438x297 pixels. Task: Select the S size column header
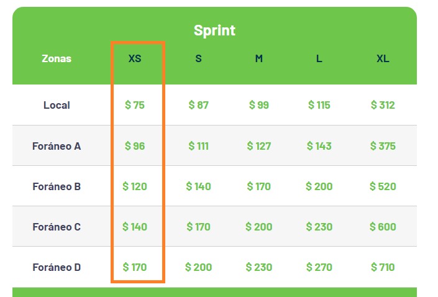click(x=198, y=59)
